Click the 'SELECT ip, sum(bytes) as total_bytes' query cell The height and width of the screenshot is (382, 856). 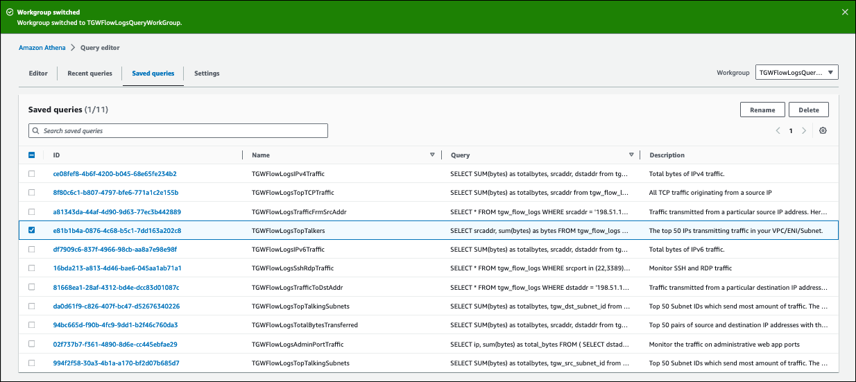(540, 344)
